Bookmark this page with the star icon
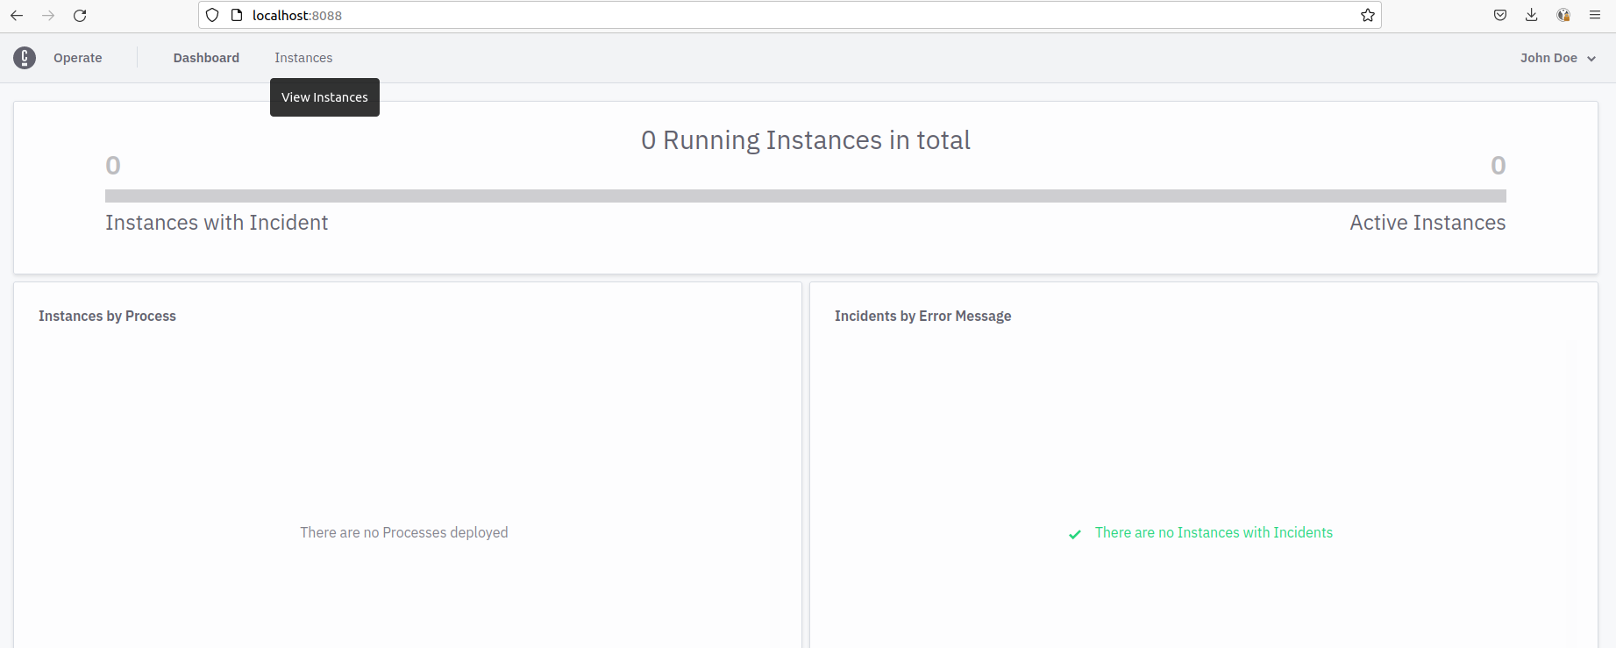The width and height of the screenshot is (1616, 648). (x=1367, y=15)
